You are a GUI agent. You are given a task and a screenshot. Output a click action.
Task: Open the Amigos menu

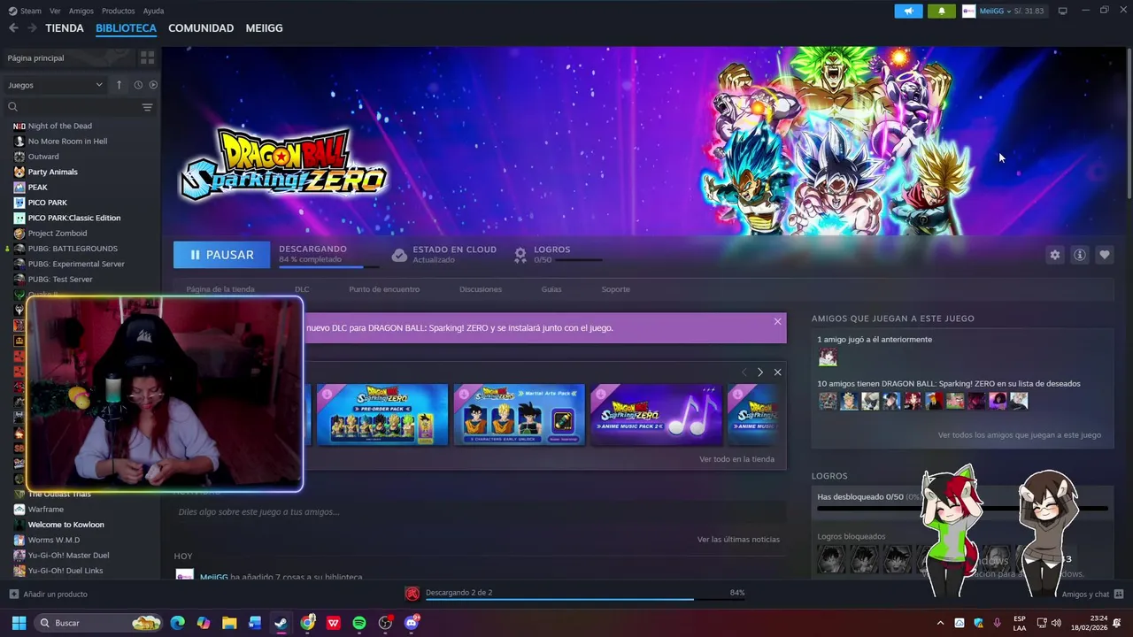(x=81, y=11)
